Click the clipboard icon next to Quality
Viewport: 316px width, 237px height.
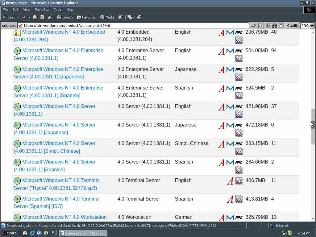click(x=281, y=26)
